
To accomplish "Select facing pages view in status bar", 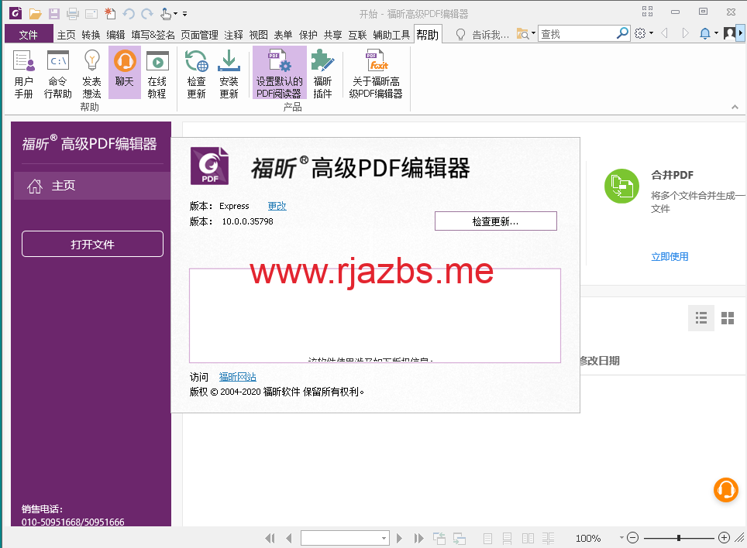I will (x=528, y=539).
